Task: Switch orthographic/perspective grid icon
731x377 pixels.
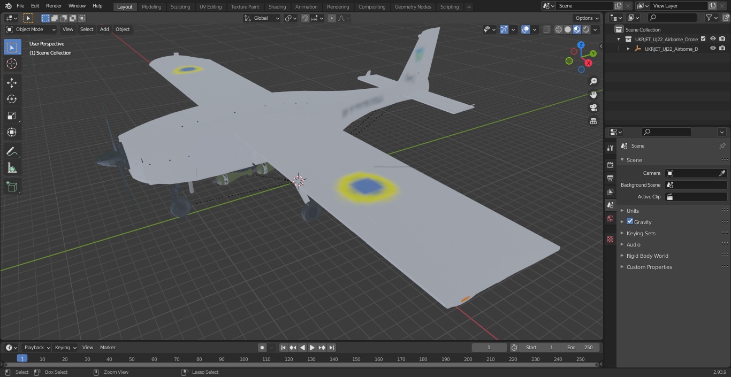Action: pos(593,121)
